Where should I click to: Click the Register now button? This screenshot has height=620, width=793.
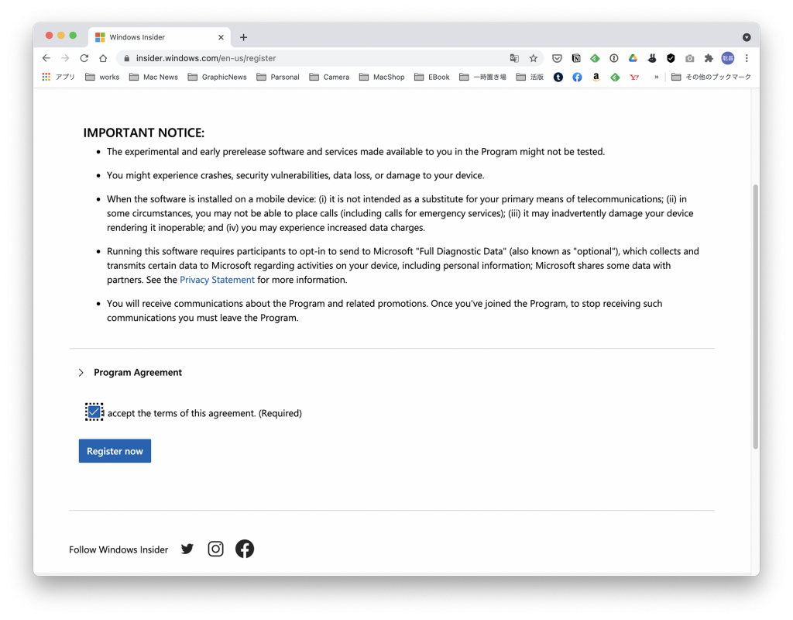(x=115, y=451)
